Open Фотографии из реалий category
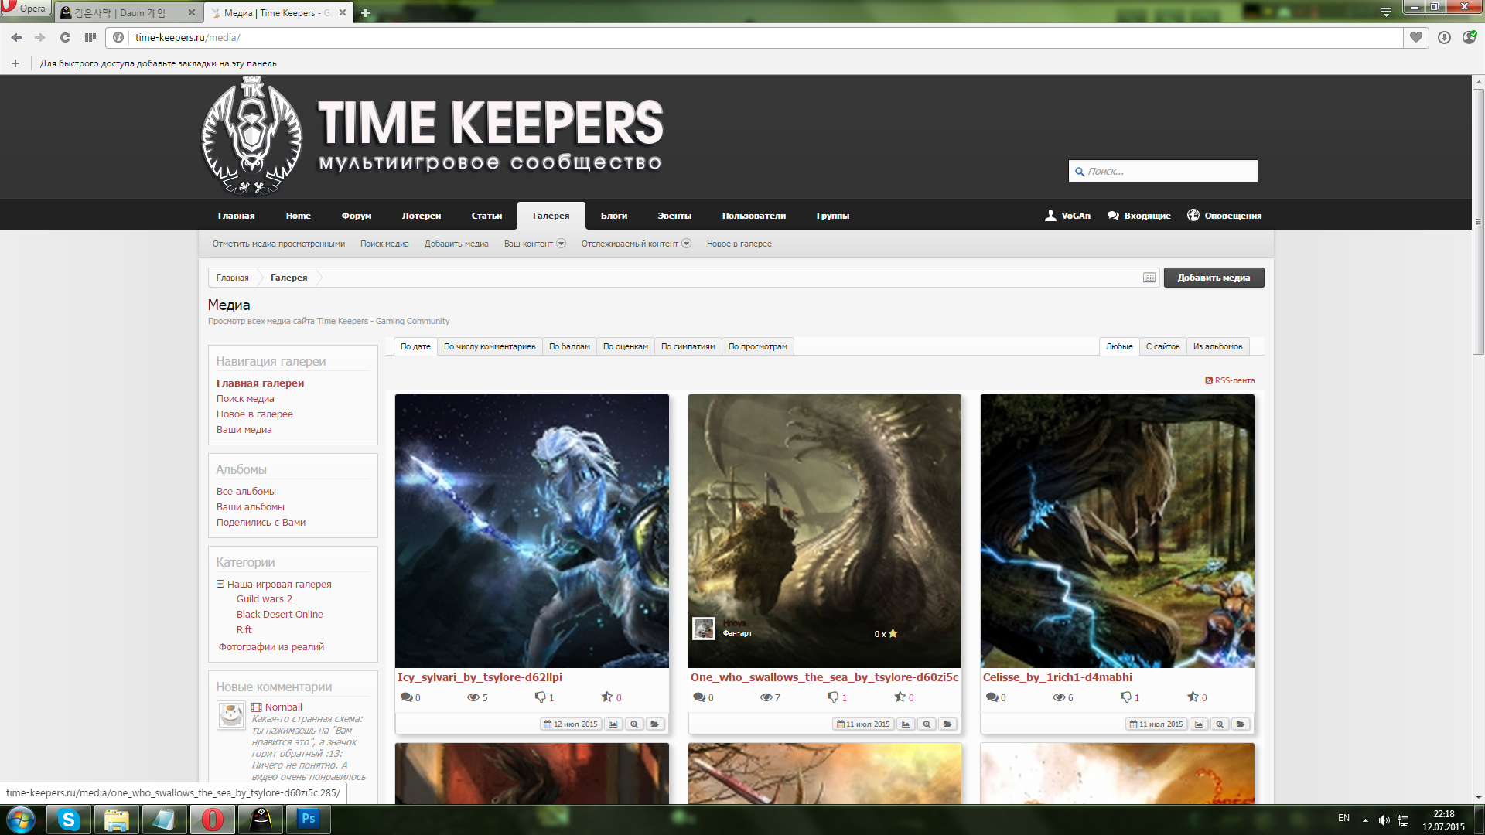The width and height of the screenshot is (1485, 835). tap(271, 647)
